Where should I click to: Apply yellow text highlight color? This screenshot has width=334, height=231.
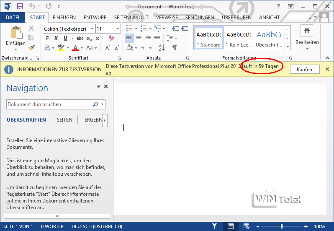click(61, 48)
